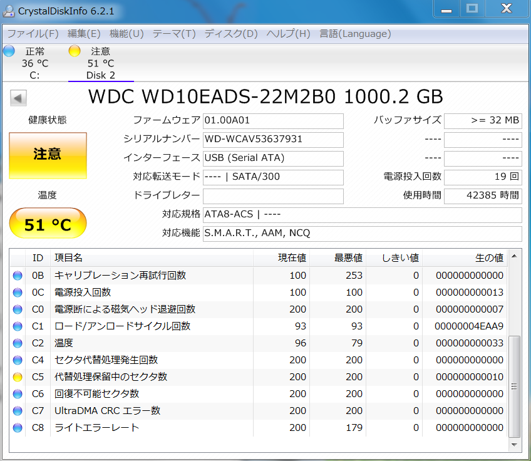Click the transfer mode field SATA/300
The width and height of the screenshot is (531, 461).
point(273,177)
